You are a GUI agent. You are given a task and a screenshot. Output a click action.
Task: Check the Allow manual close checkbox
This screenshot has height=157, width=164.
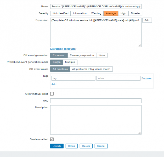[x=52, y=94]
